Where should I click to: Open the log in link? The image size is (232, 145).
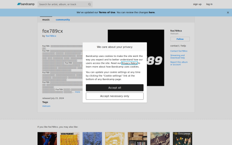pyautogui.click(x=209, y=4)
